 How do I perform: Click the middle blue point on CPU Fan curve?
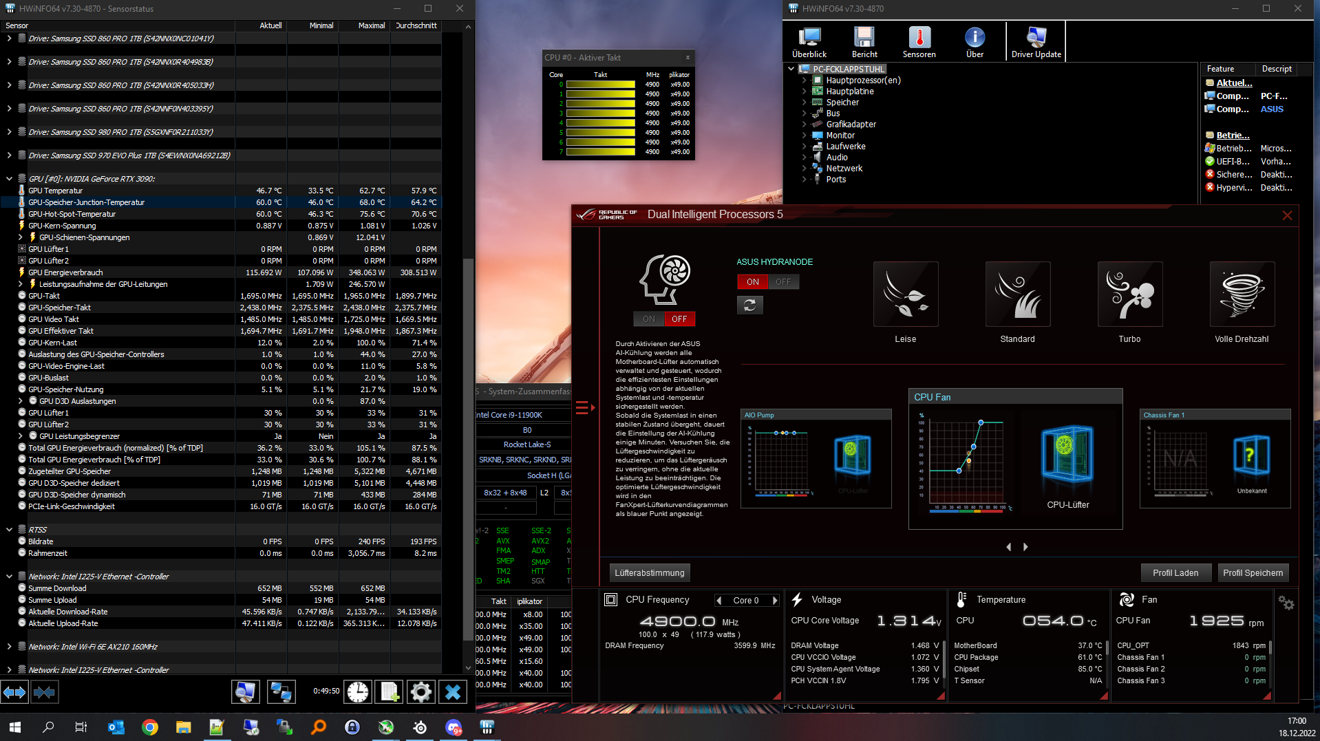[x=973, y=447]
